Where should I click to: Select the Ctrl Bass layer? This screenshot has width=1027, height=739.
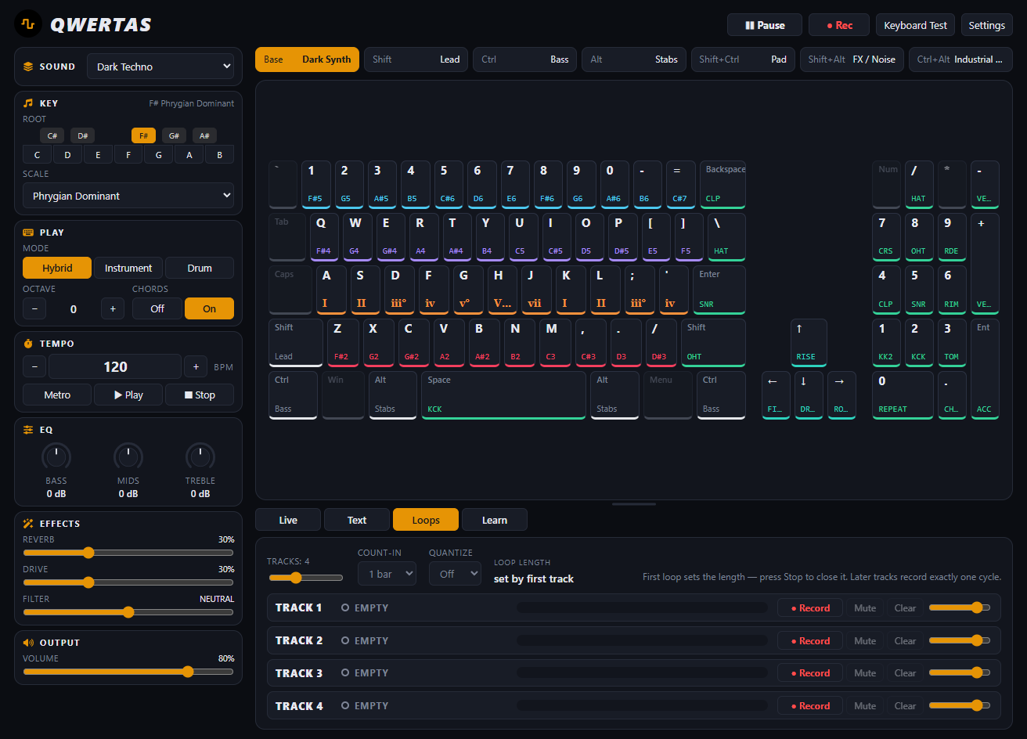(525, 59)
